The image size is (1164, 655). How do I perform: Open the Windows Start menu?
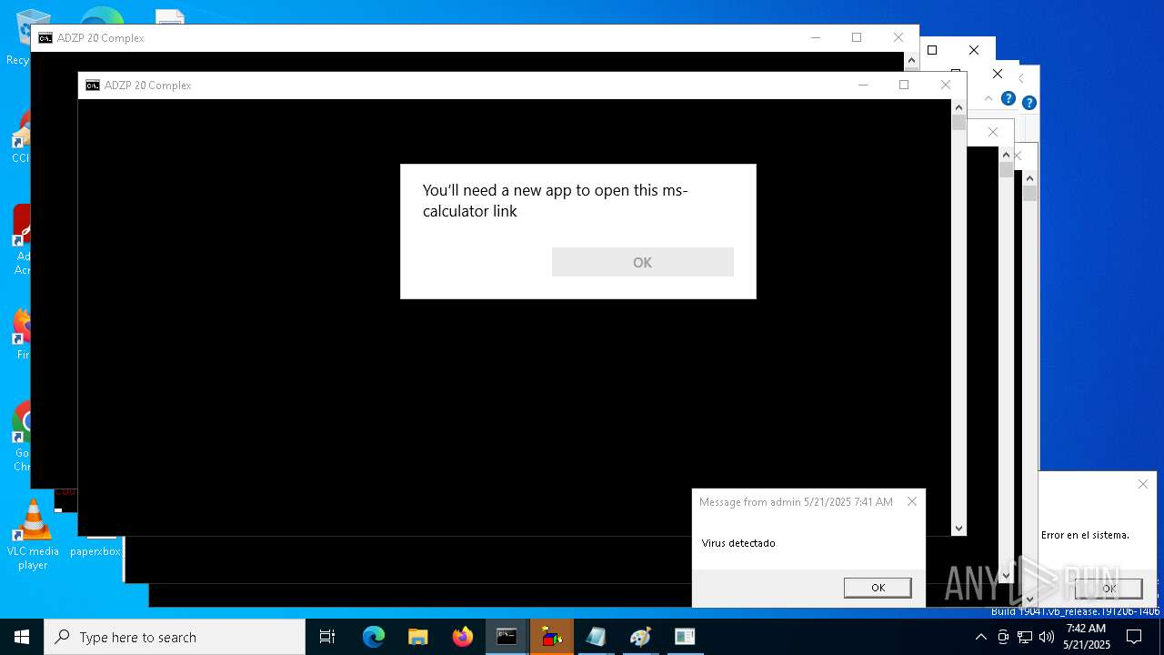22,637
